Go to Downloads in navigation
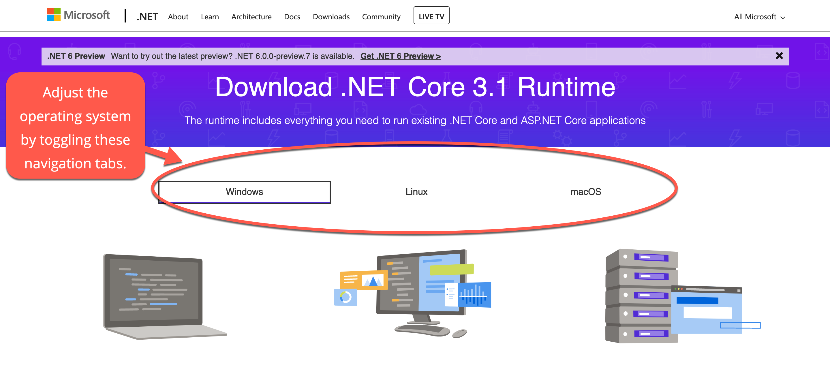Image resolution: width=830 pixels, height=380 pixels. 331,17
